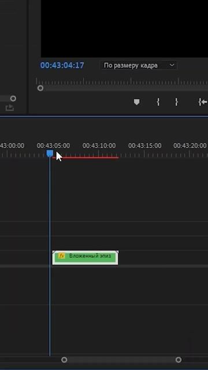Viewport: 208px width, 370px height.
Task: Click the program monitor playhead handle
Action: coord(40,88)
